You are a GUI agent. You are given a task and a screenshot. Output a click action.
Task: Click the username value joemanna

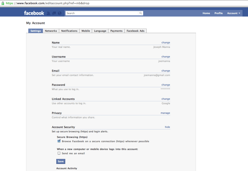click(x=164, y=61)
